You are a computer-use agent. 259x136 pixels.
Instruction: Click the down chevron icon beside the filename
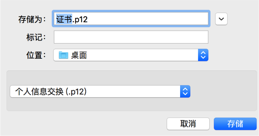click(x=221, y=19)
